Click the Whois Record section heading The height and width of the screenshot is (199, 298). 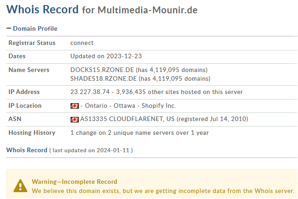click(27, 150)
